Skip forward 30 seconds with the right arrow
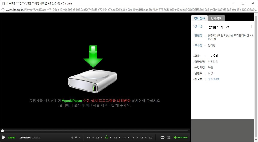The height and width of the screenshot is (142, 258). 79,137
